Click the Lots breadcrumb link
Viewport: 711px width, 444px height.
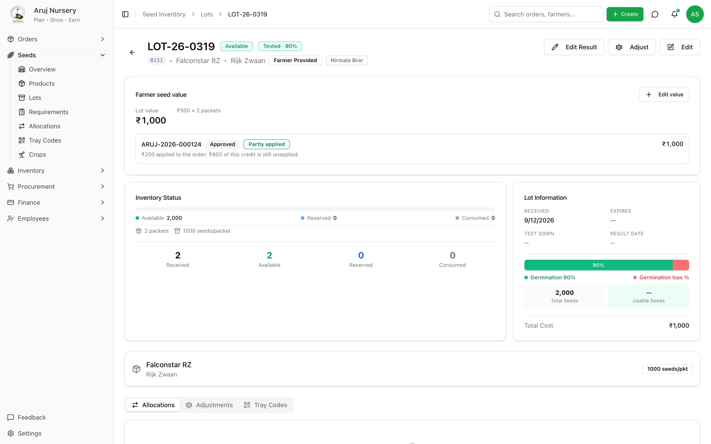point(207,14)
